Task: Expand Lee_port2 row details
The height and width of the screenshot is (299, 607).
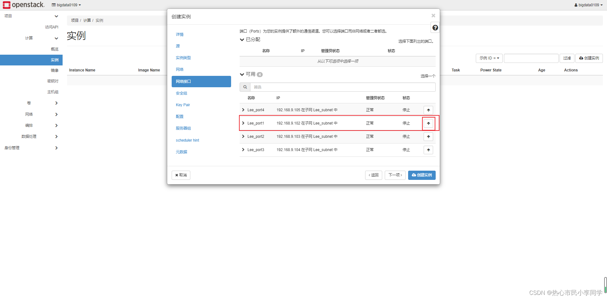Action: tap(243, 137)
